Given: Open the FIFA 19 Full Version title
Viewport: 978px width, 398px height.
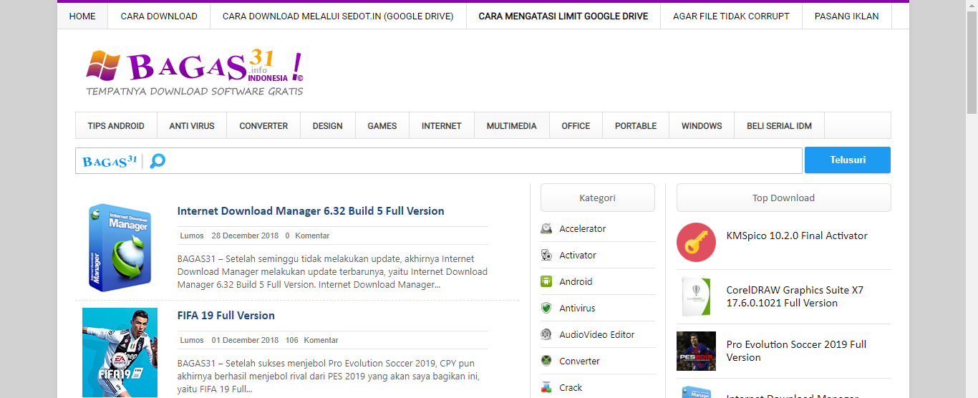Looking at the screenshot, I should [226, 316].
